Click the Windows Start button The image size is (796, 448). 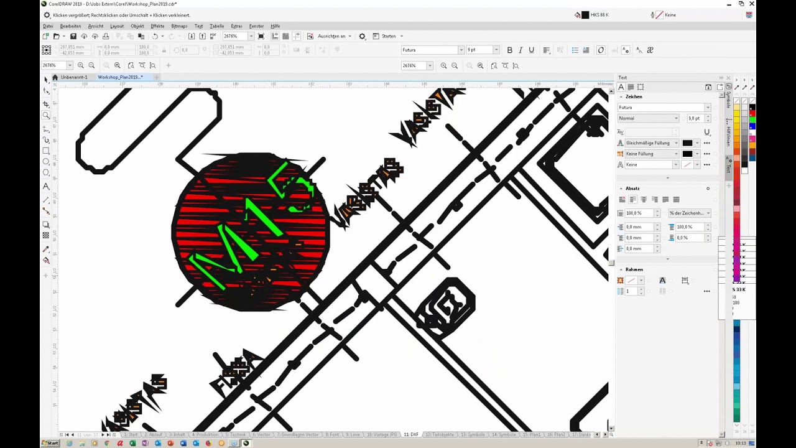(50, 443)
